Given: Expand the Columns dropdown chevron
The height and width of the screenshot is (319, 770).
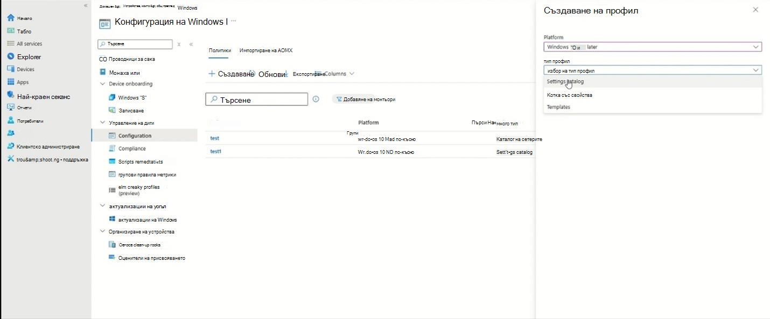Looking at the screenshot, I should click(x=352, y=74).
